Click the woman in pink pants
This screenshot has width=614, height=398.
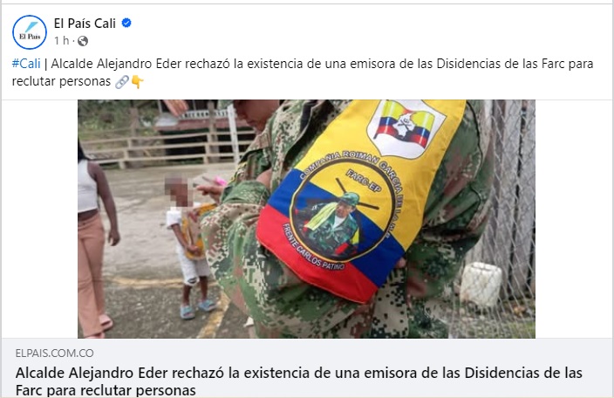pos(97,240)
